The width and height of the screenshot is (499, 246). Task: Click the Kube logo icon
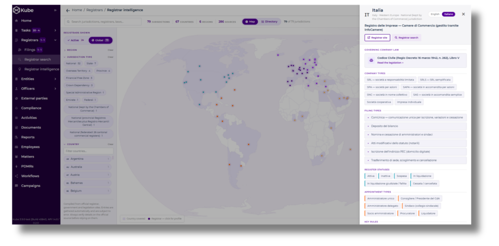tap(17, 10)
